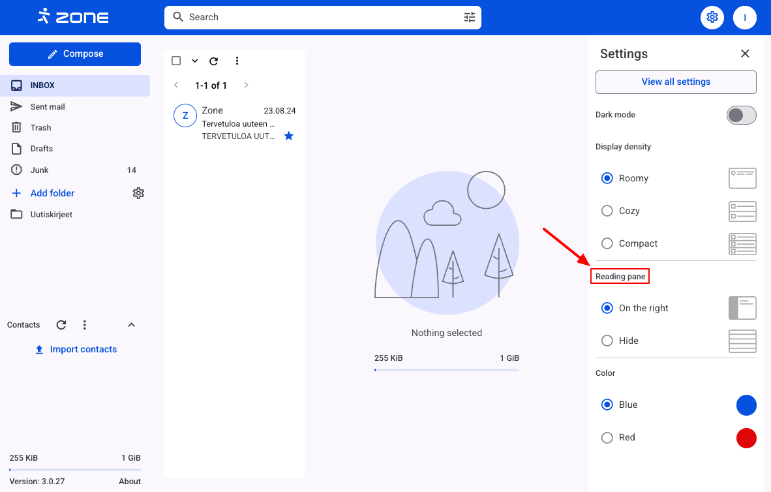Screen dimensions: 771x492
Task: Open contacts three-dot menu
Action: pyautogui.click(x=84, y=325)
